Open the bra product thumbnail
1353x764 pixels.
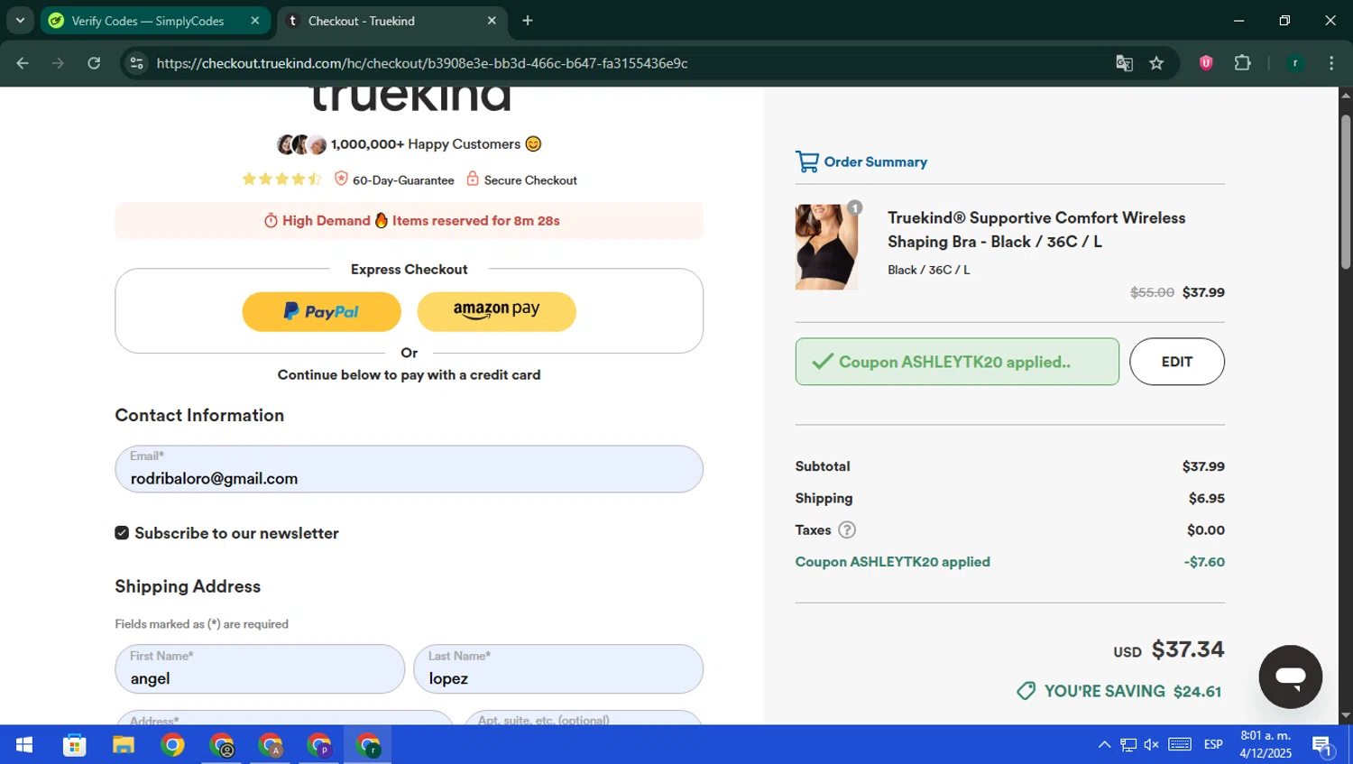coord(826,246)
